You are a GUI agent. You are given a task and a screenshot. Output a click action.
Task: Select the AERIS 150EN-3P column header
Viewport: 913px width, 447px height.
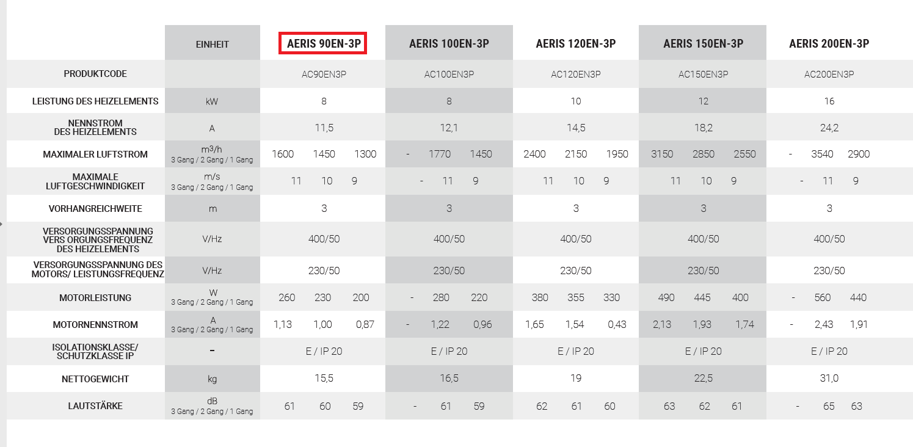703,44
